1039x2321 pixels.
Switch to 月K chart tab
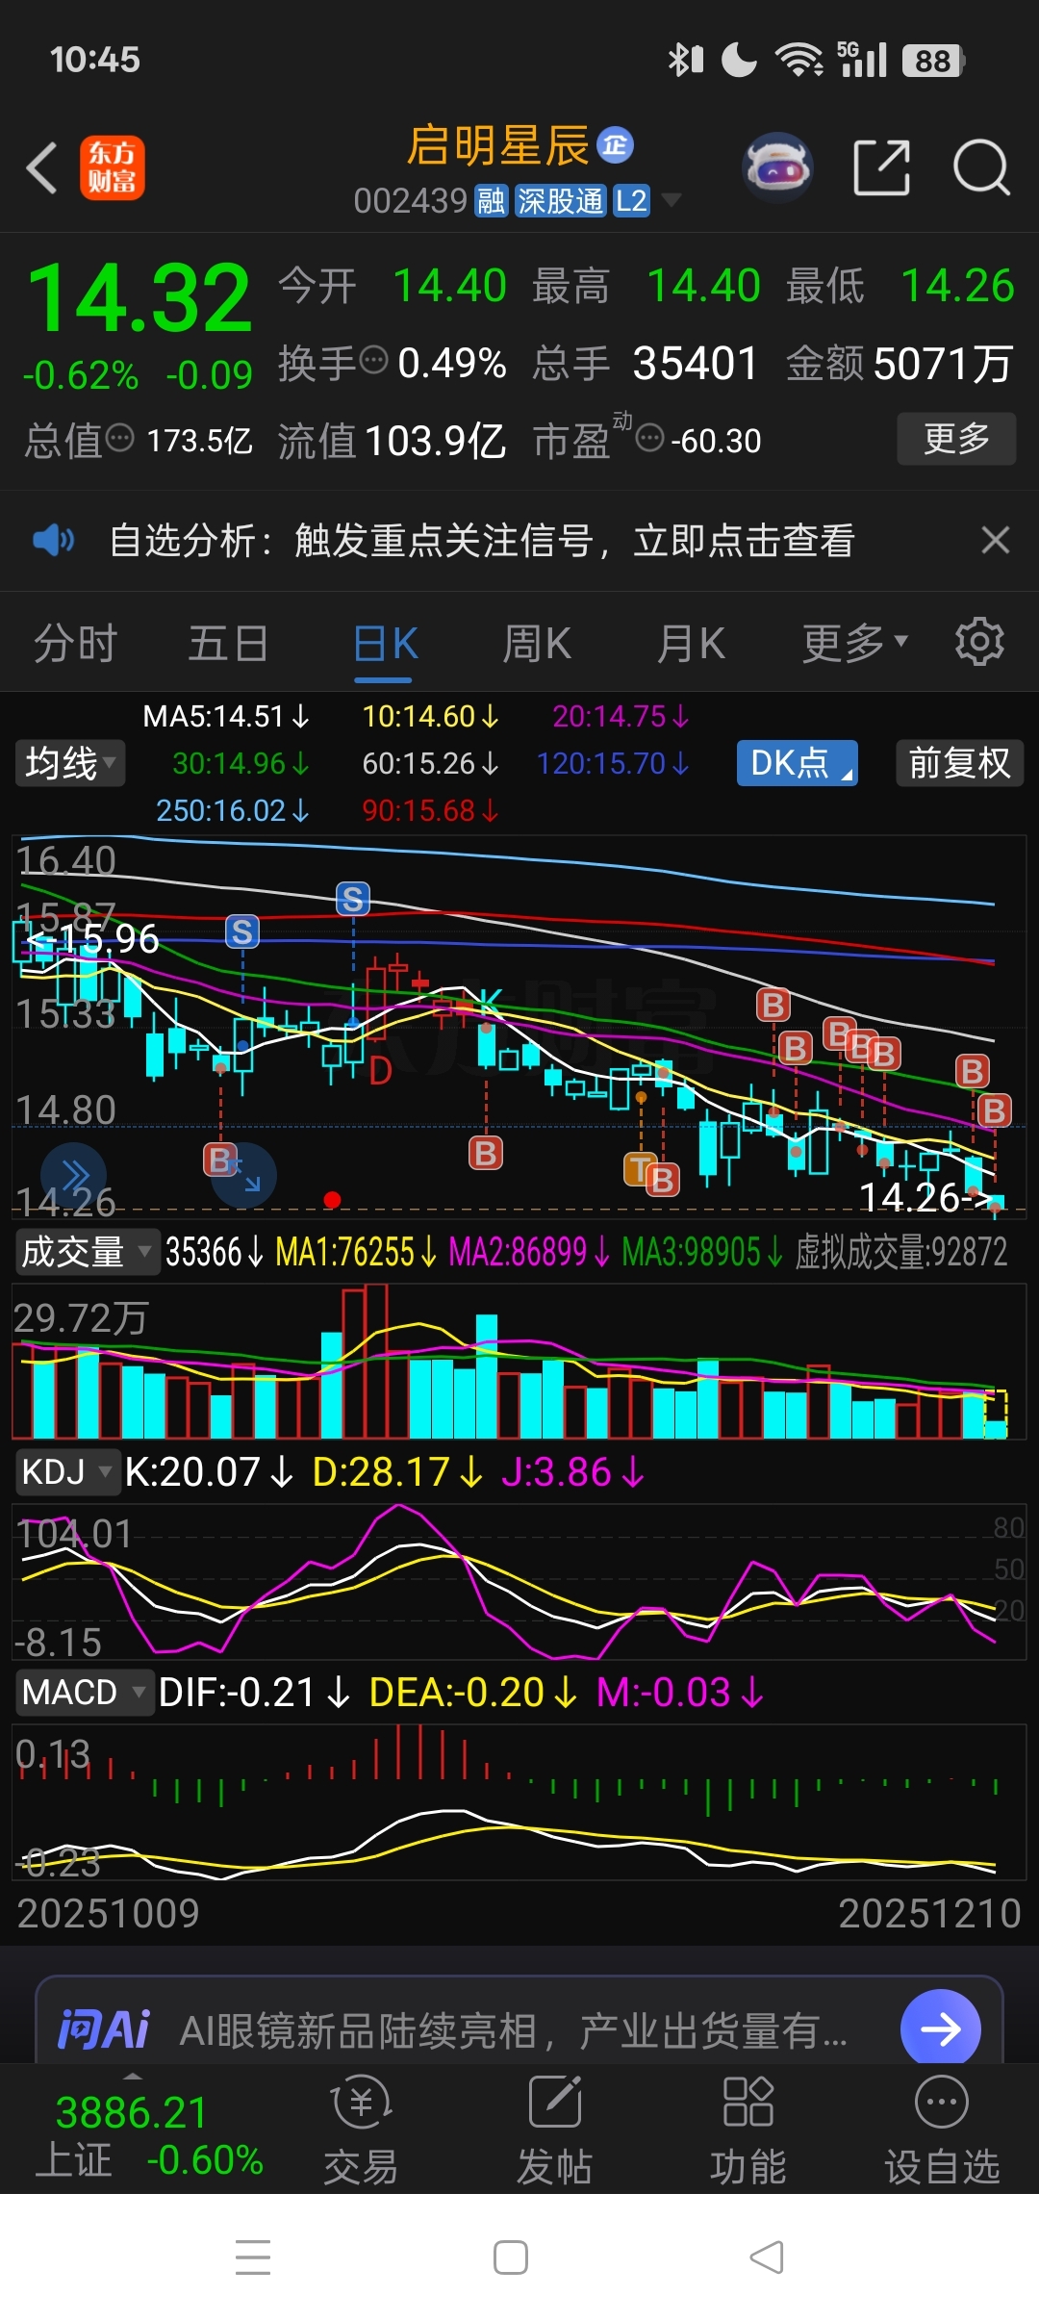(691, 644)
